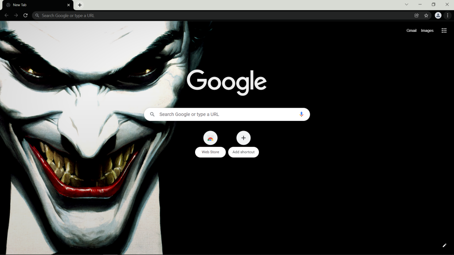Customize this page pencil icon
The width and height of the screenshot is (454, 255).
(444, 245)
